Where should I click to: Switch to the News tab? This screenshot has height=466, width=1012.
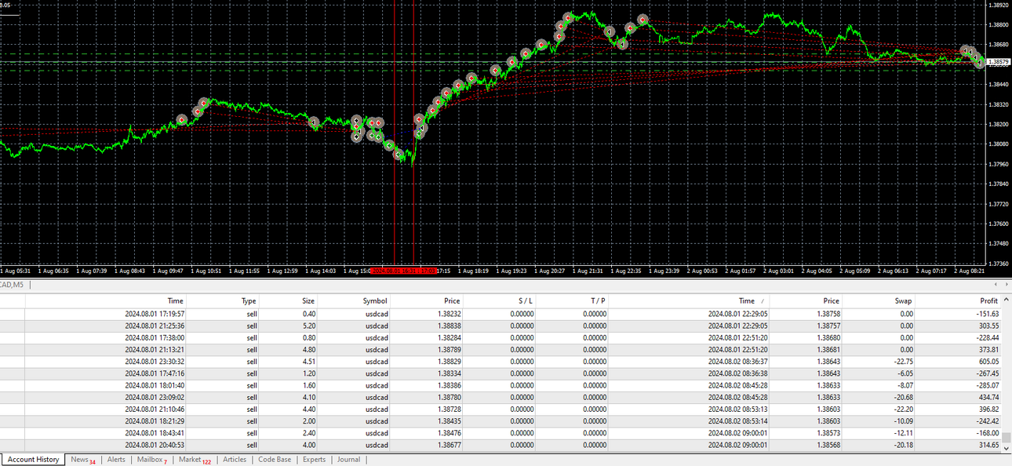(x=82, y=460)
